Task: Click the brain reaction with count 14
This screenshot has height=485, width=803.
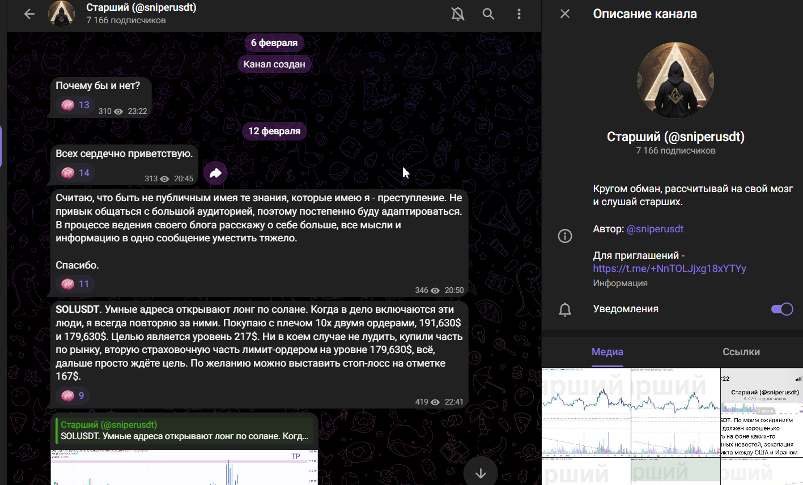Action: (75, 173)
